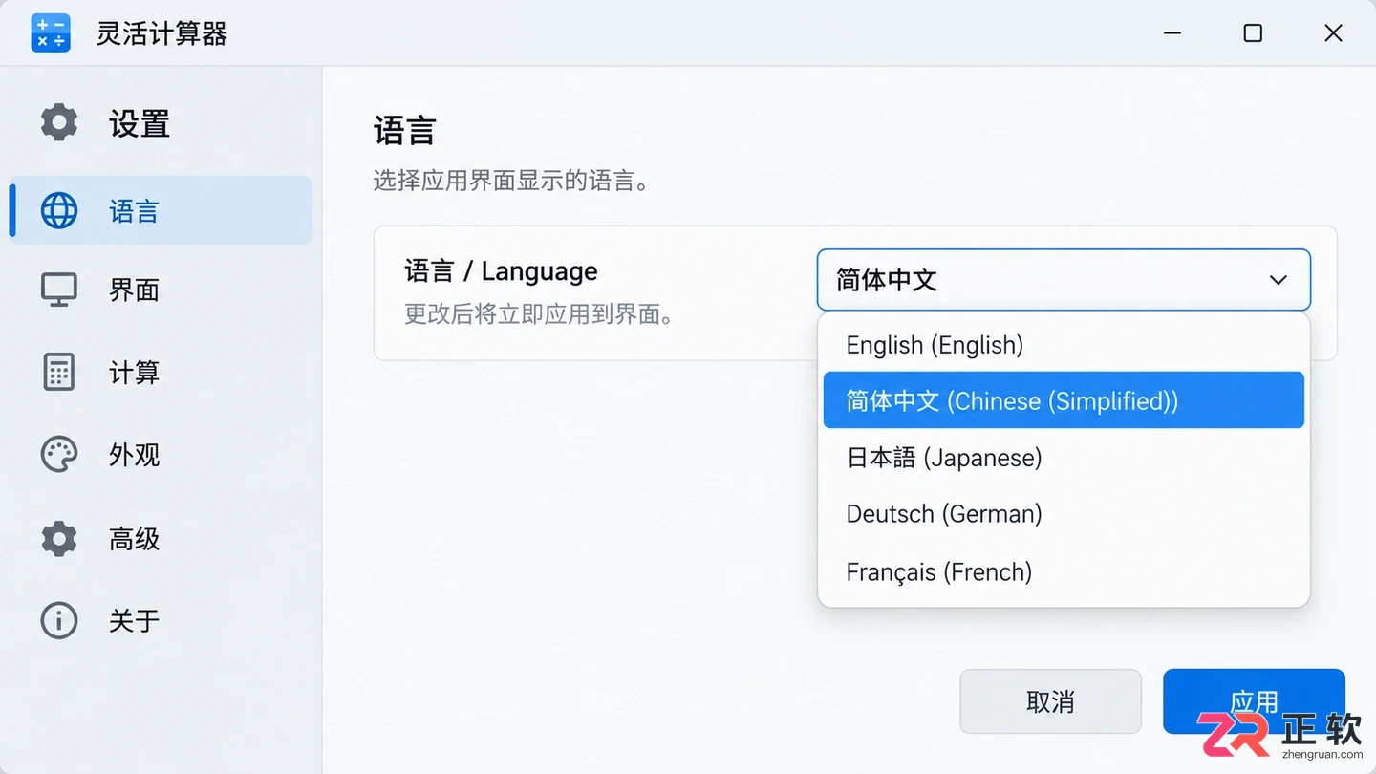Click the calculator icon for 计算
Viewport: 1376px width, 774px height.
pos(59,372)
